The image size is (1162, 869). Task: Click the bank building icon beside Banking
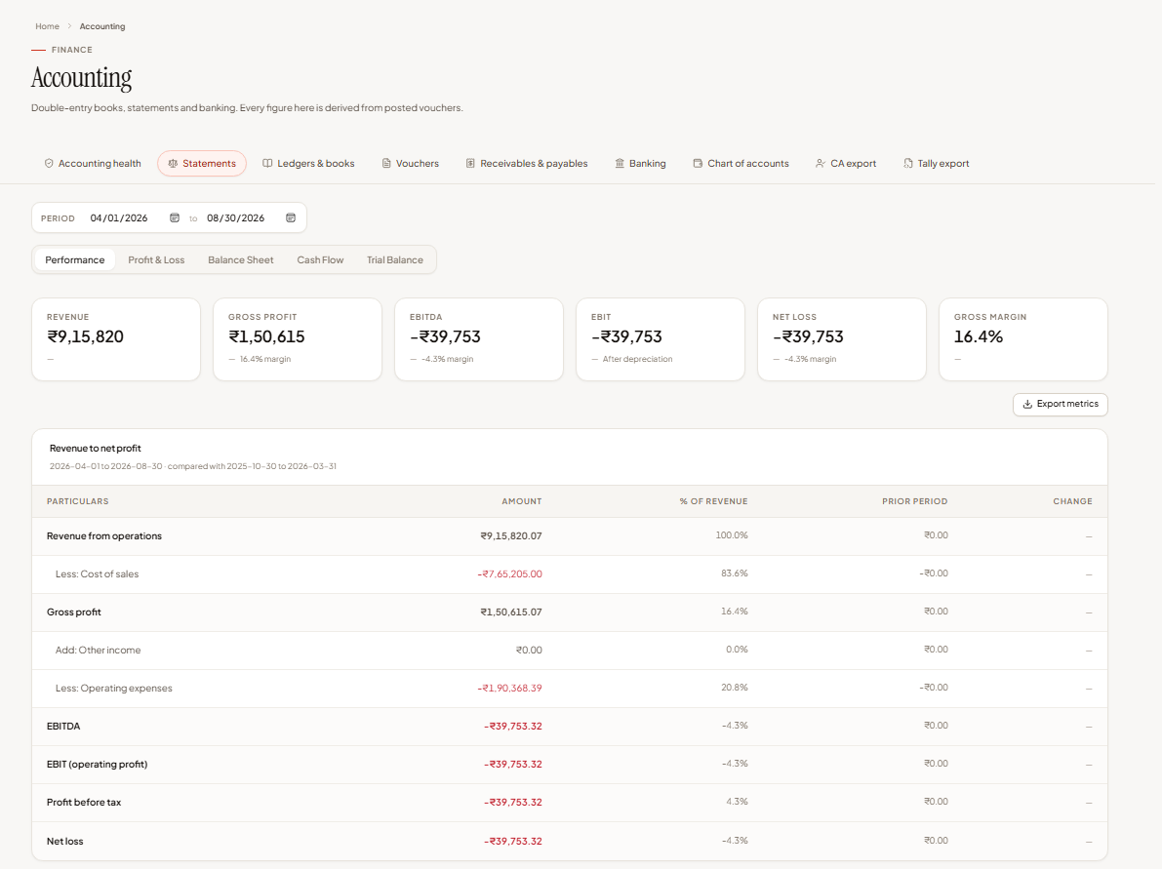pos(620,163)
